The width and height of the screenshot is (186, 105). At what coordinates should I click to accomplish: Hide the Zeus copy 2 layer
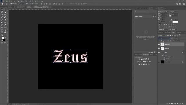(159, 45)
